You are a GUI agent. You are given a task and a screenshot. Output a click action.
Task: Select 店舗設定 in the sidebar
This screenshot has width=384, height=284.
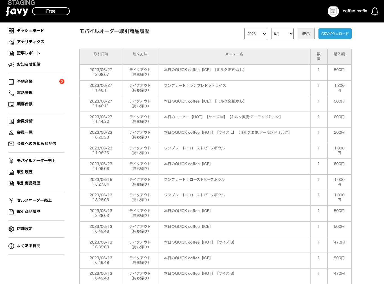(x=25, y=229)
